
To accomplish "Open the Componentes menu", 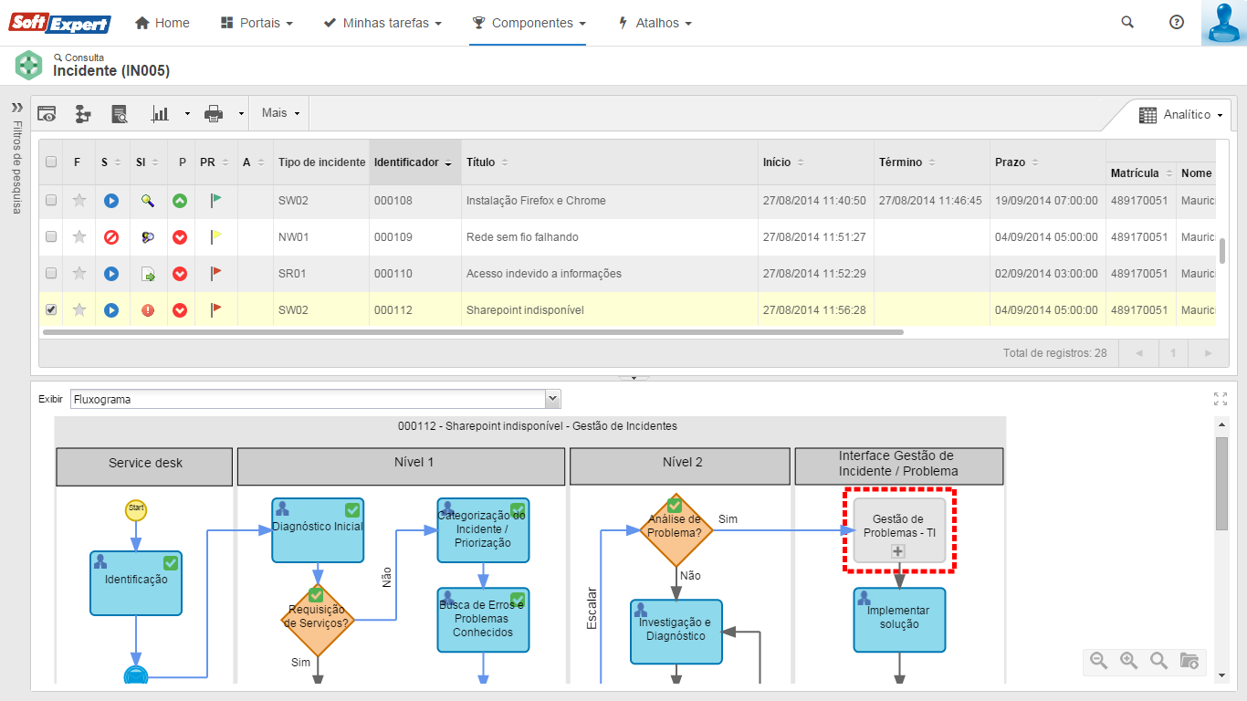I will [x=529, y=23].
